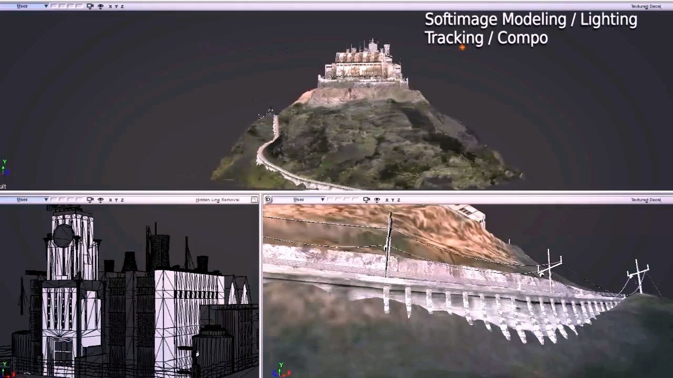
Task: Click fourth memo camera box in top viewport
Action: (78, 6)
